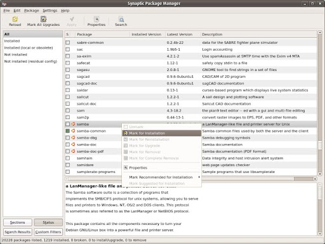The width and height of the screenshot is (325, 244).
Task: Expand Mark Recommended for Installation submenu arrow
Action: point(199,177)
